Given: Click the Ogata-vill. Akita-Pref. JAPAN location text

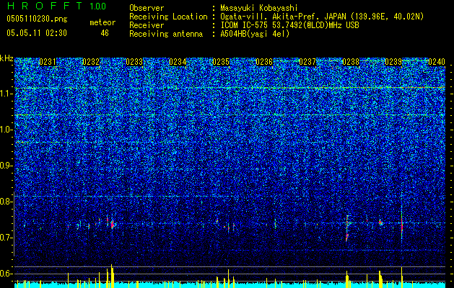Looking at the screenshot, I should point(322,17).
